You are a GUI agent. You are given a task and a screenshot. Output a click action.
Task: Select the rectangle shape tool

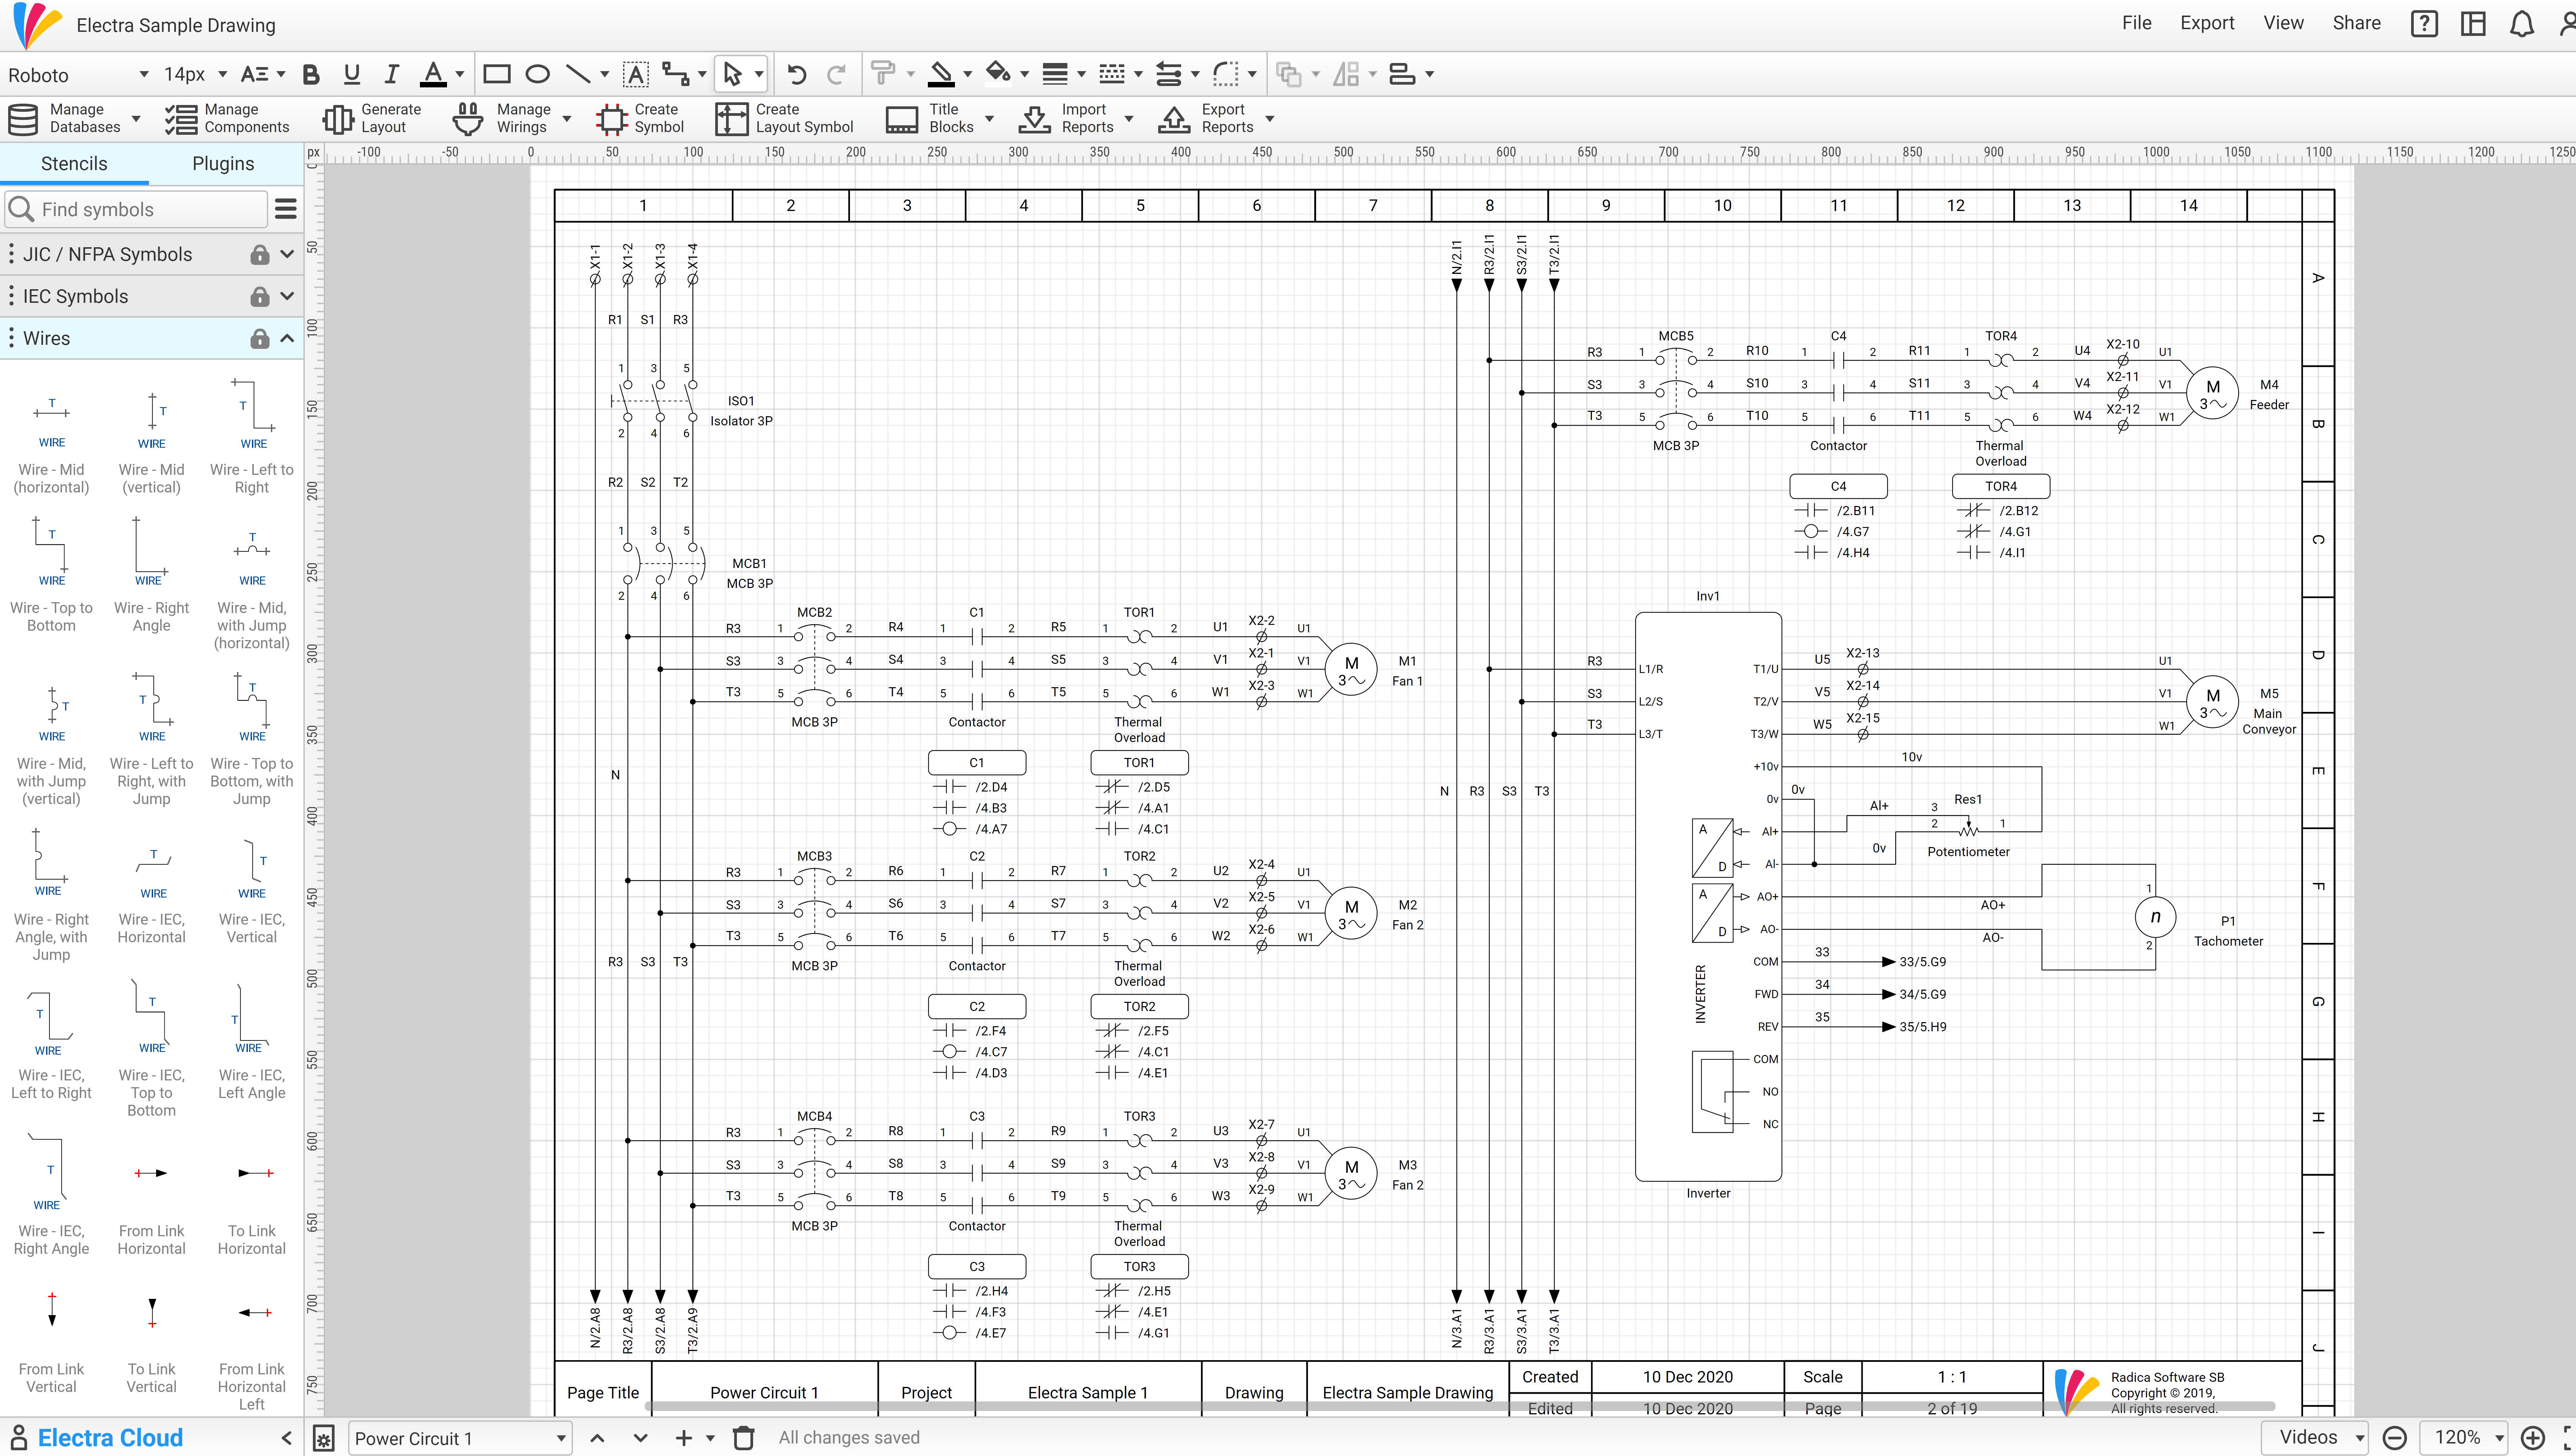[496, 74]
